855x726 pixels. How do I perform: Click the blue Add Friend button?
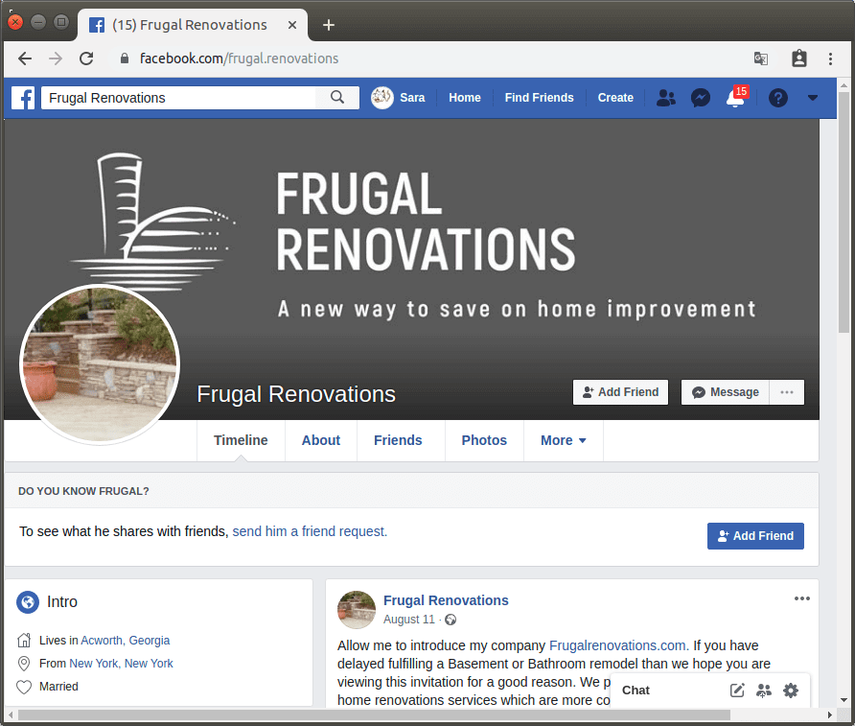(x=755, y=536)
